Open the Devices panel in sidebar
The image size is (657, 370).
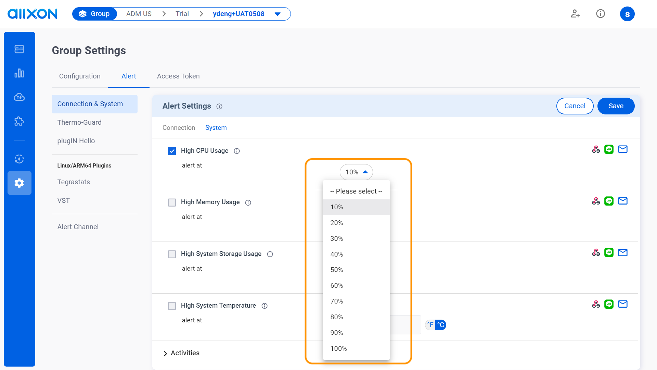19,49
